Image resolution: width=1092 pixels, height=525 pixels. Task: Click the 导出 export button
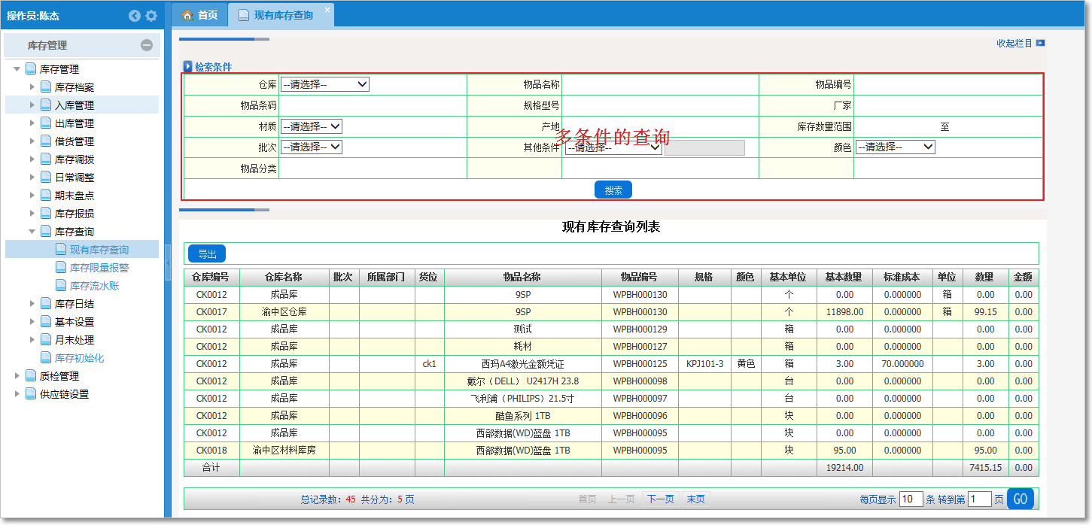[206, 253]
